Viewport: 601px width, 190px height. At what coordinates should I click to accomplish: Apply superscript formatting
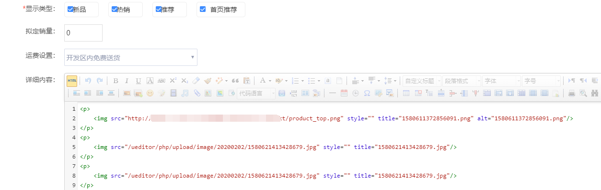[x=173, y=80]
